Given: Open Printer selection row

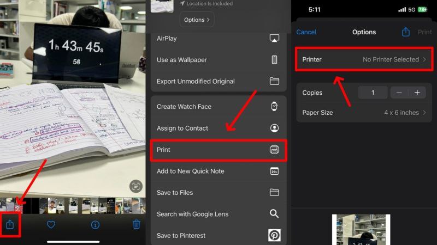Looking at the screenshot, I should point(364,59).
